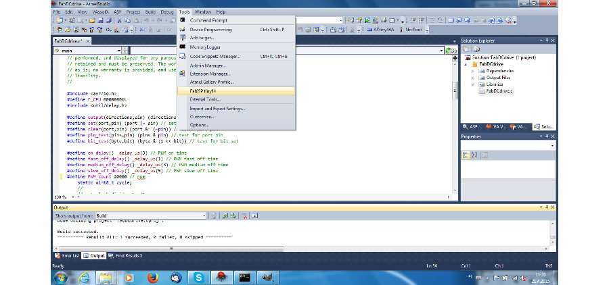Switch to the ASF tab in Solution Explorer panel
This screenshot has width=609, height=285.
click(x=472, y=126)
